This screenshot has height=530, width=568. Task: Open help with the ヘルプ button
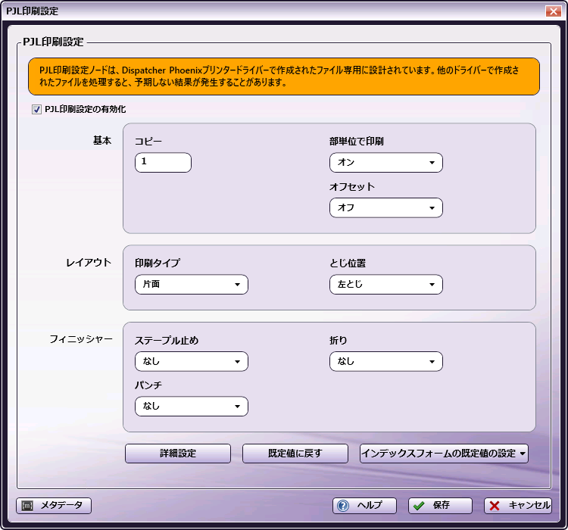tap(364, 505)
